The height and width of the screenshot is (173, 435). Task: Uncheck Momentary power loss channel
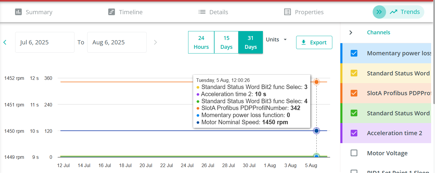[x=354, y=53]
